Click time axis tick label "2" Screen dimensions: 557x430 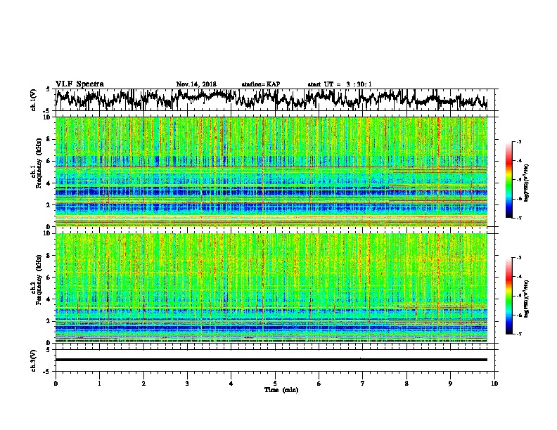pos(143,384)
